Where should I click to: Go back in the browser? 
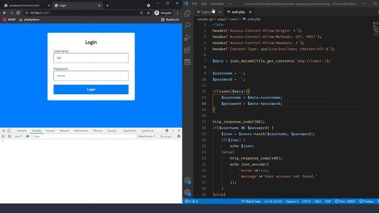[x=5, y=13]
